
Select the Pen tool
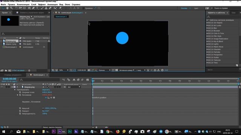(x=34, y=8)
